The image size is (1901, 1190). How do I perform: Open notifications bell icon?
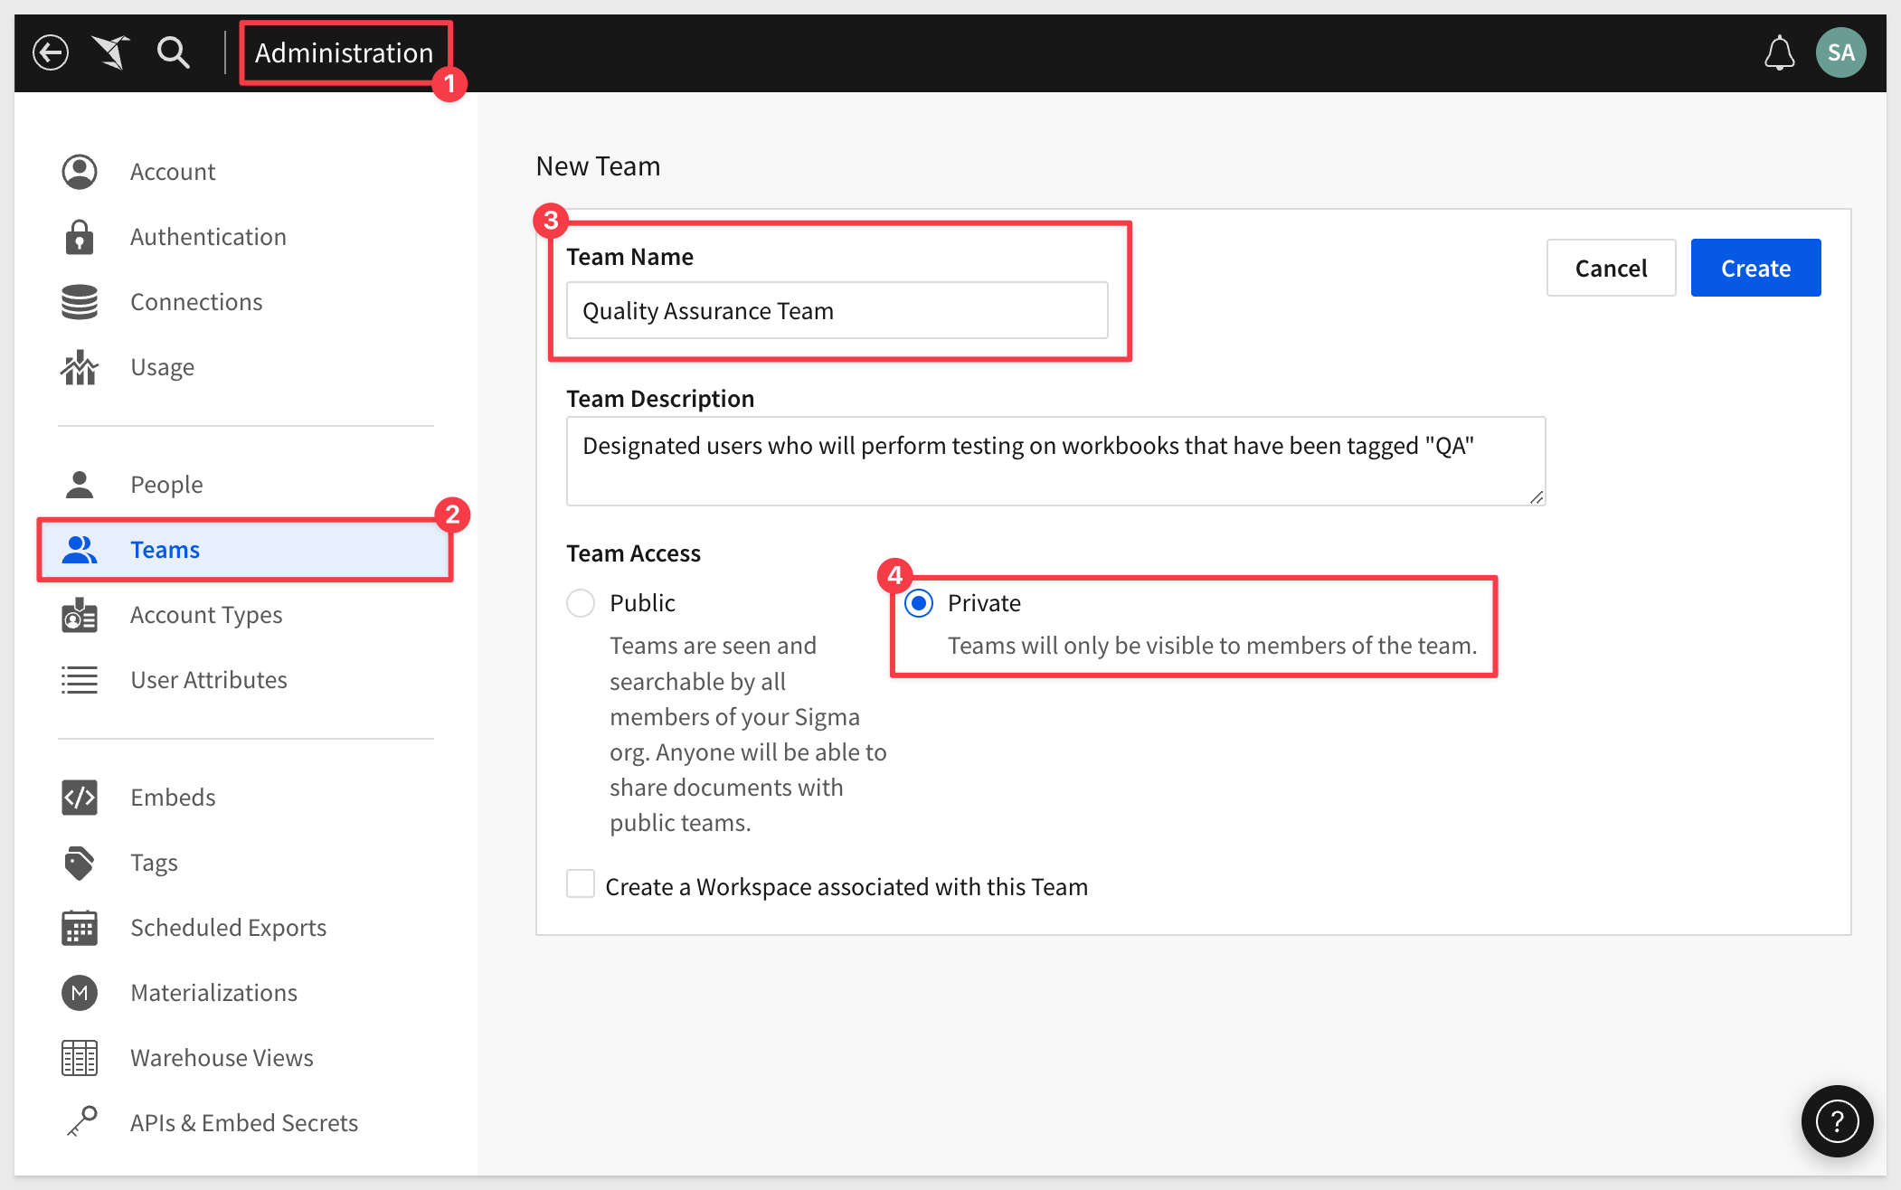1779,52
